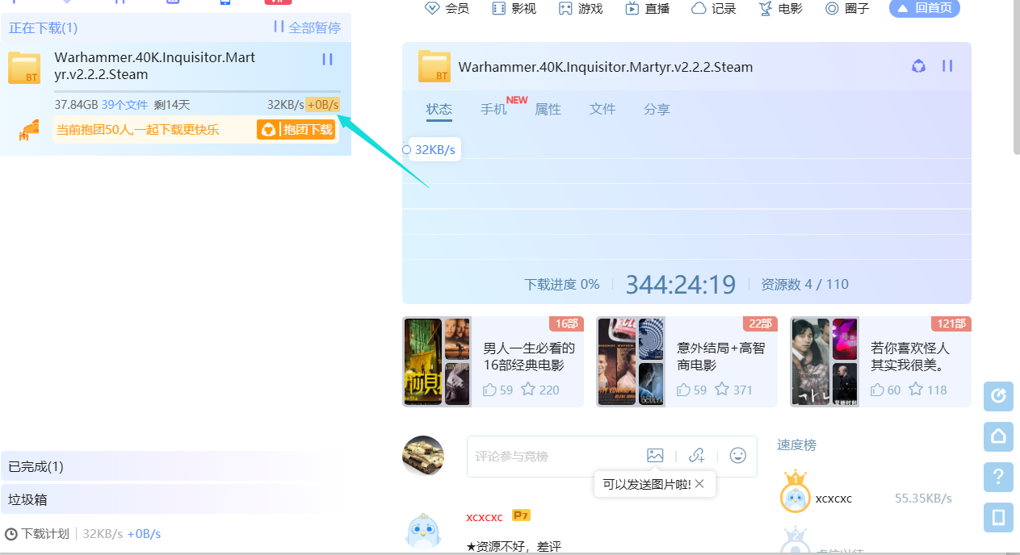Open the 游戏 games section
1020x555 pixels.
coord(589,9)
